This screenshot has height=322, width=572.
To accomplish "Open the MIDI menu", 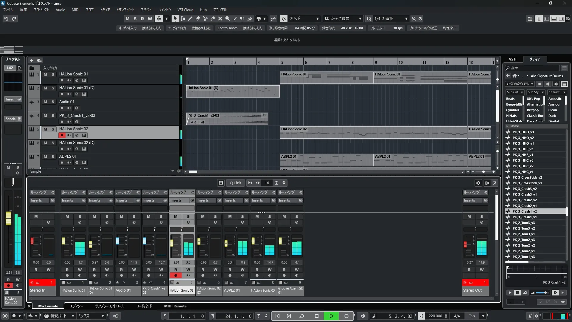I will [75, 10].
